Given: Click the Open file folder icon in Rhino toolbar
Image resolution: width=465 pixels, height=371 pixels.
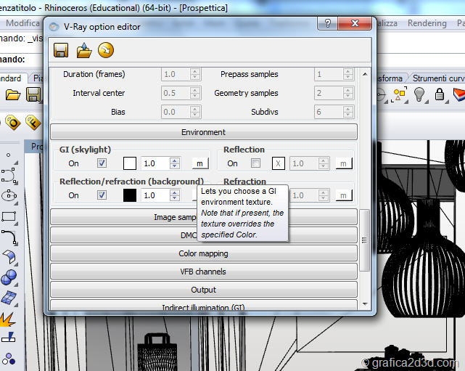Looking at the screenshot, I should [x=13, y=95].
